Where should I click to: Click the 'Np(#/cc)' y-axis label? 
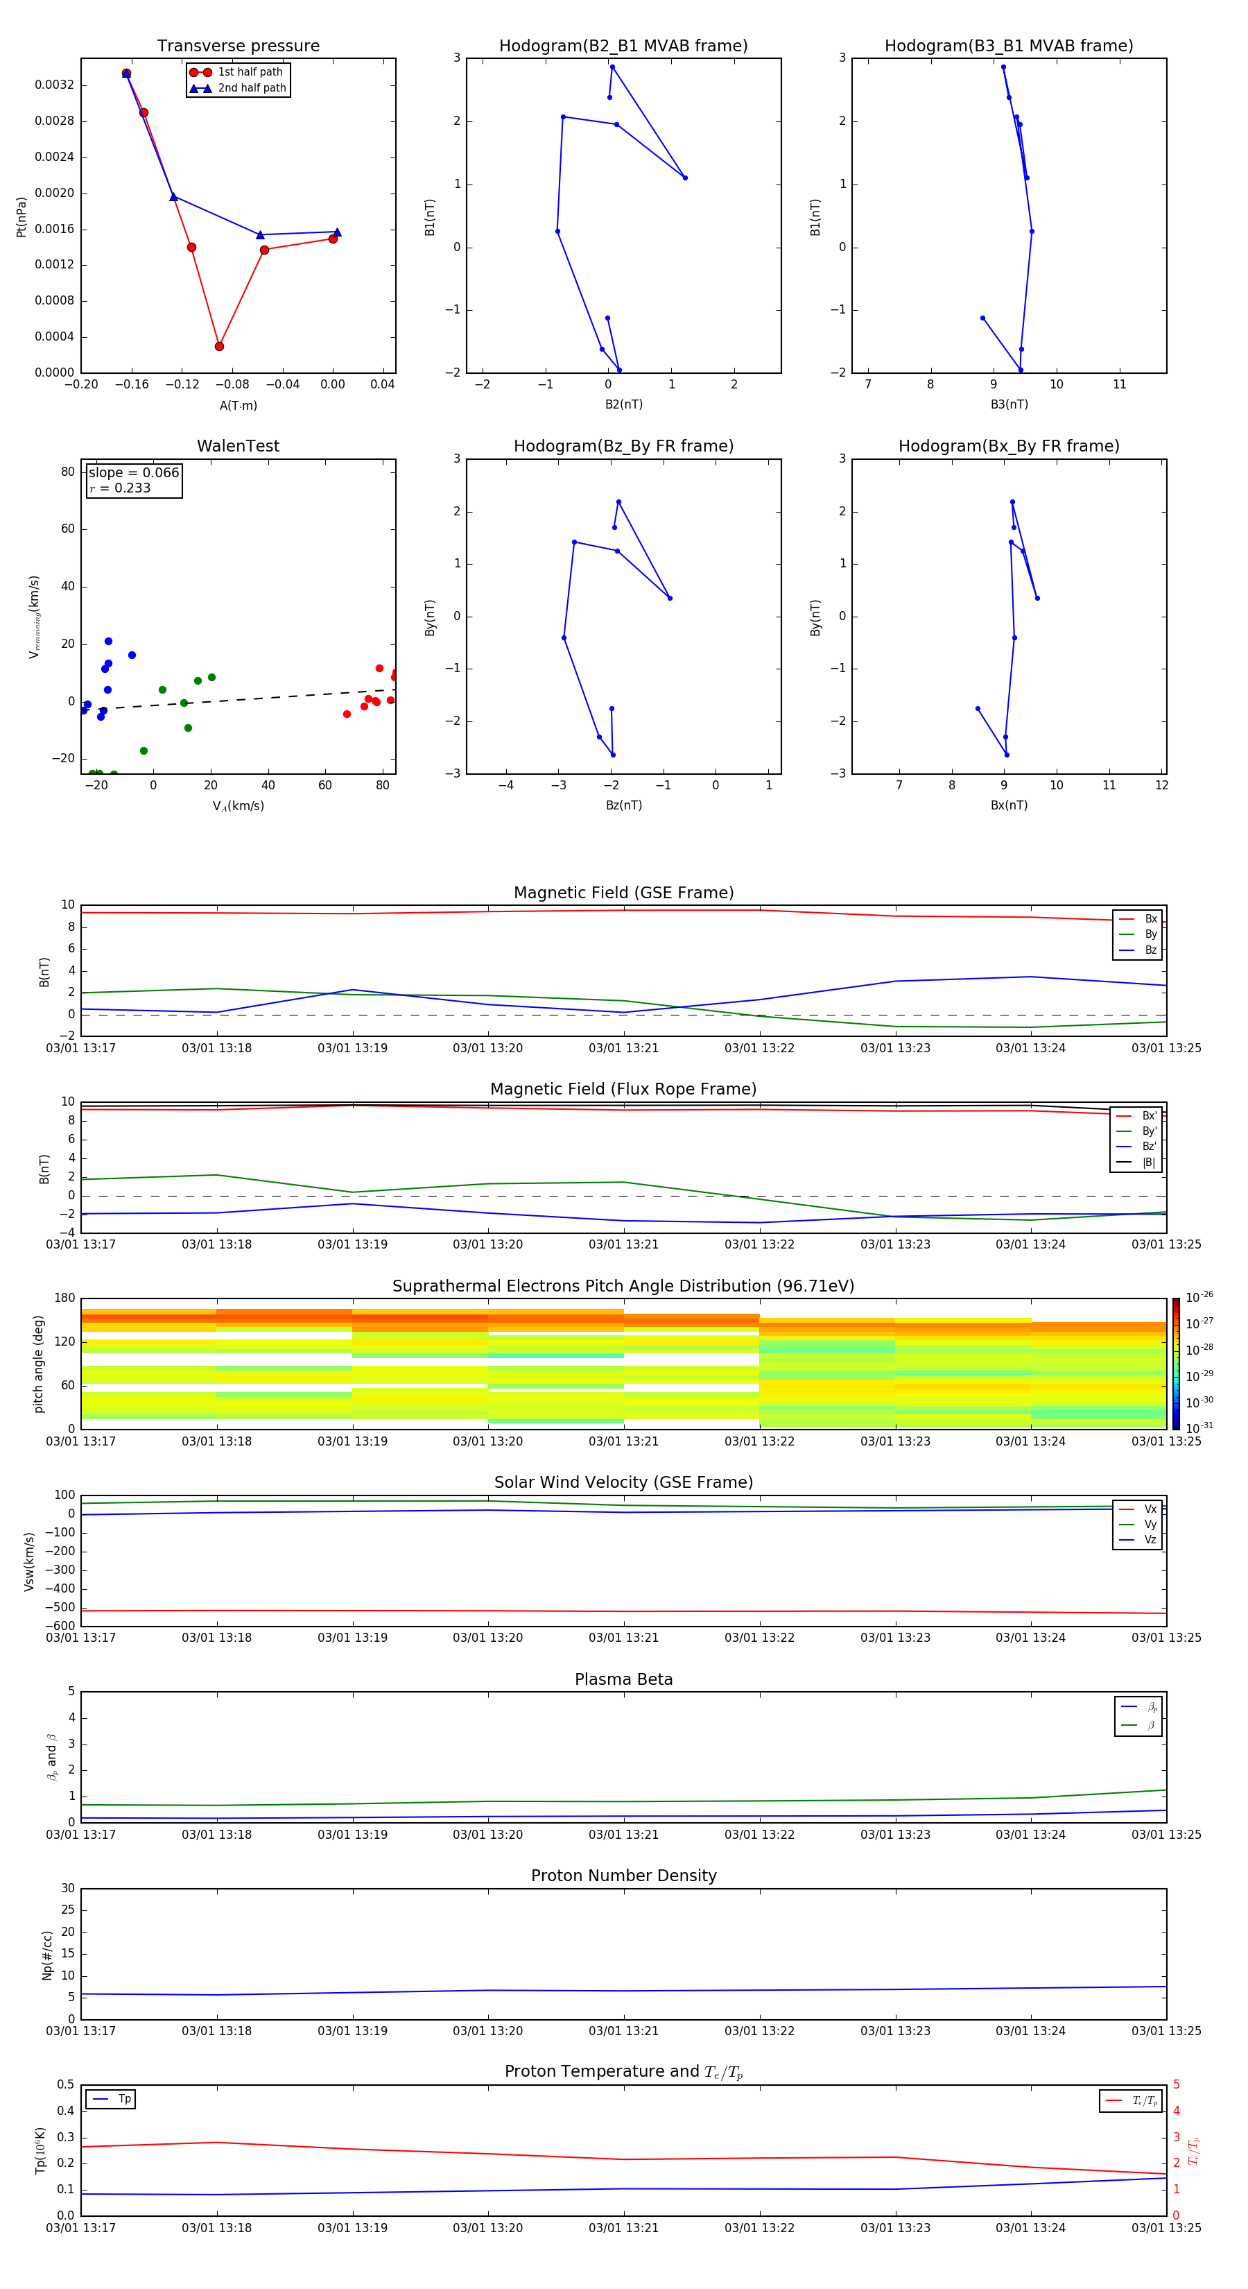pos(46,1955)
